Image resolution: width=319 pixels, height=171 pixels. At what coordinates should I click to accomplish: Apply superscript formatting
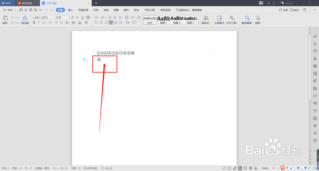(x=57, y=22)
